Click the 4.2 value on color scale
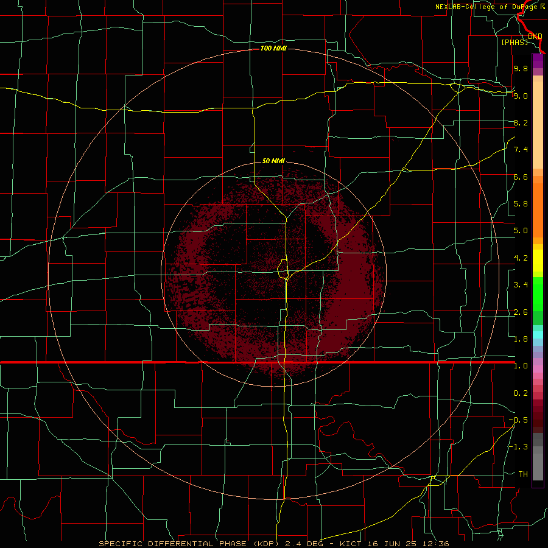 (521, 258)
